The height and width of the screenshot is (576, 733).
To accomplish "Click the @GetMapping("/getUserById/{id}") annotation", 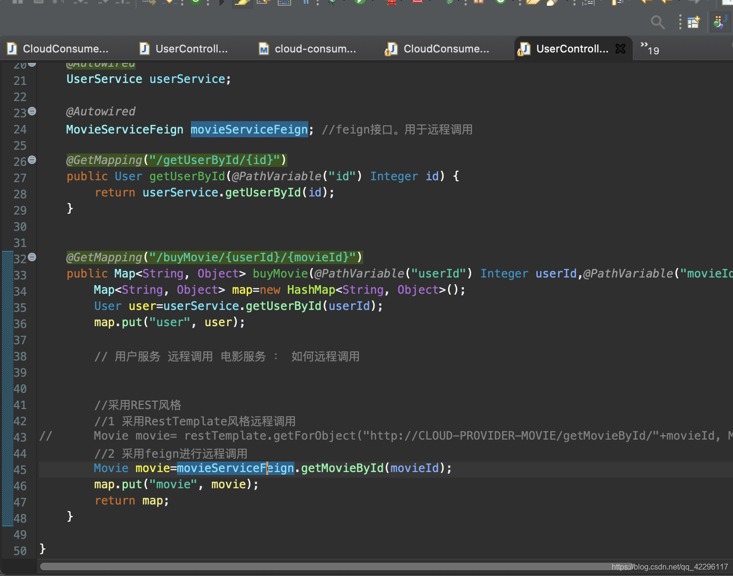I will coord(177,160).
